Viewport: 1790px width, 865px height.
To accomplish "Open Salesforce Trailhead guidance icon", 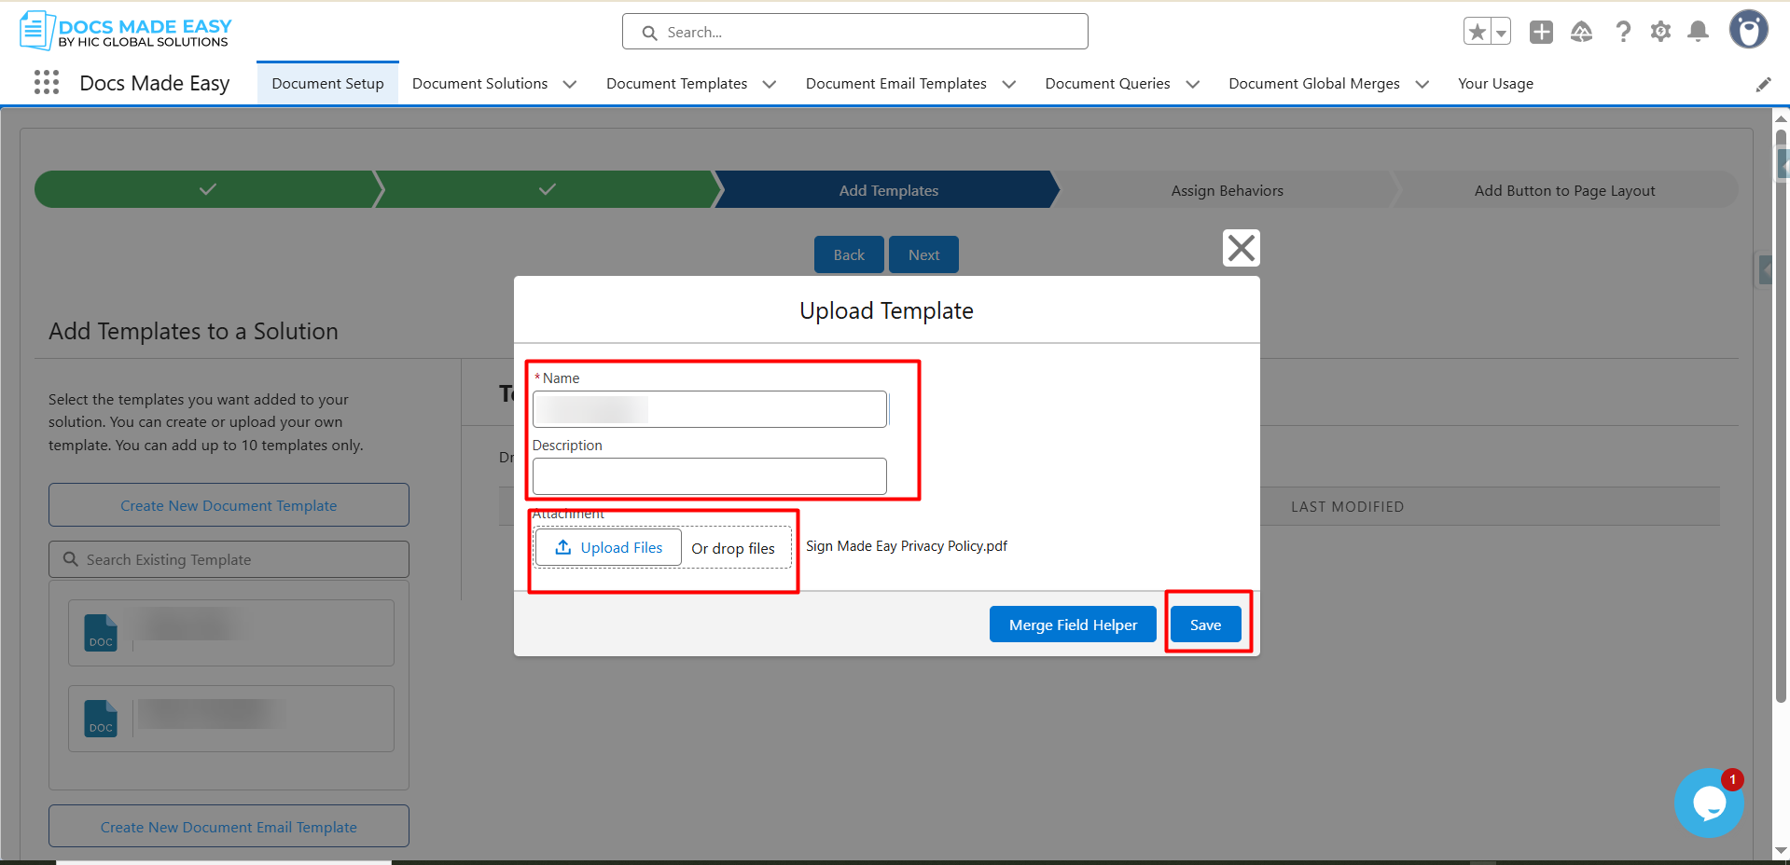I will pos(1582,32).
